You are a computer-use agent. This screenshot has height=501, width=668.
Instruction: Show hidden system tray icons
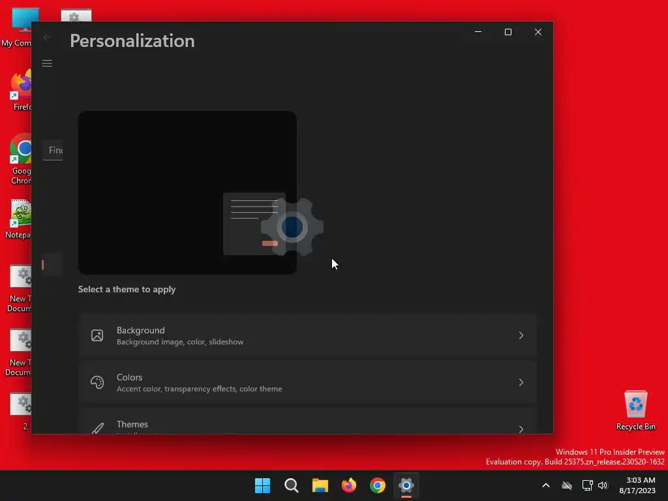pyautogui.click(x=546, y=485)
